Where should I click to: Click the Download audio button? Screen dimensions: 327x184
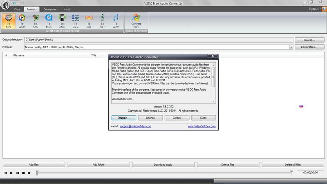point(163,165)
